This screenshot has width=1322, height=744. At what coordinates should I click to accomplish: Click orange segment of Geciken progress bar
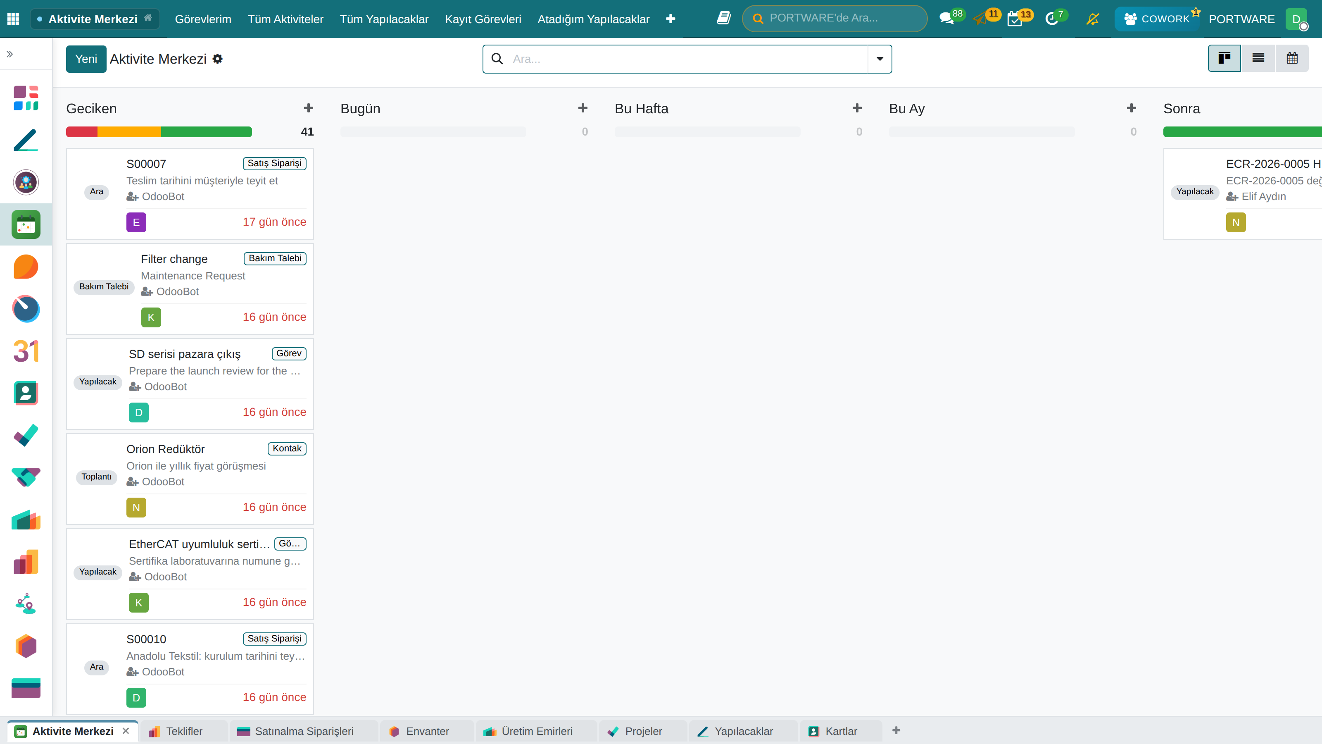pos(129,132)
